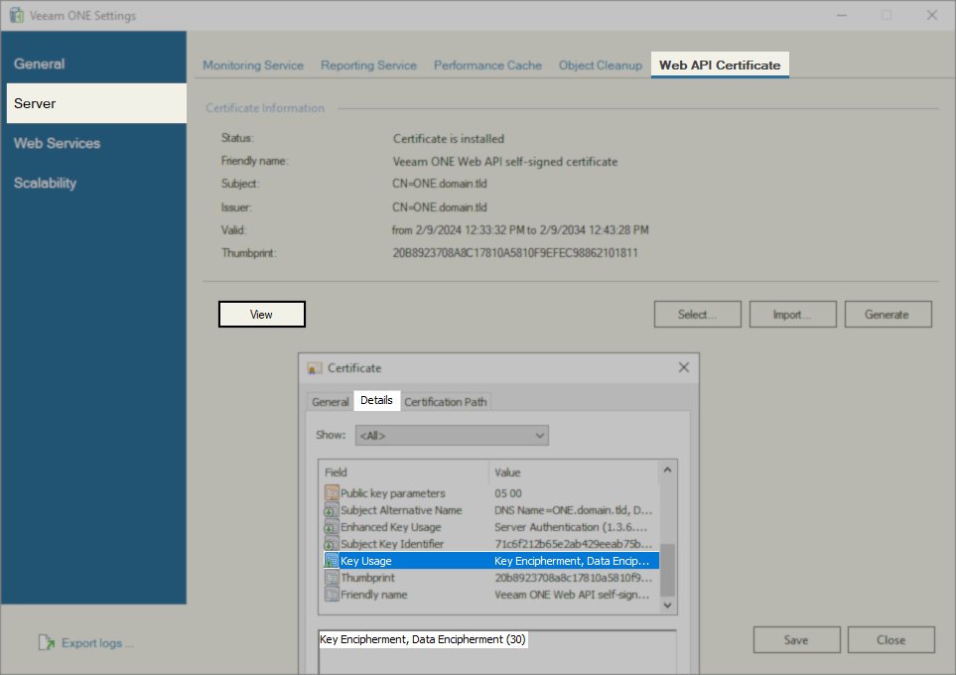
Task: Click the Export logs link
Action: point(97,642)
